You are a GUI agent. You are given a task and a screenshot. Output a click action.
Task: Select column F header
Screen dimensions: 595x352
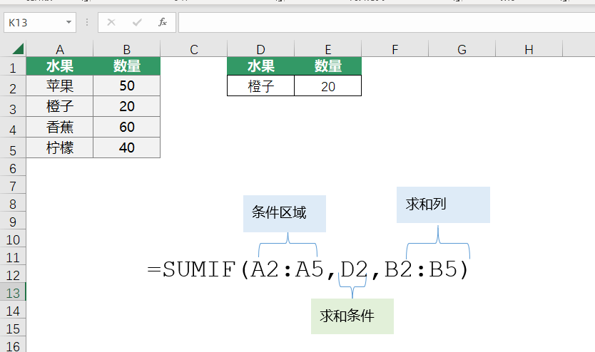tap(395, 49)
